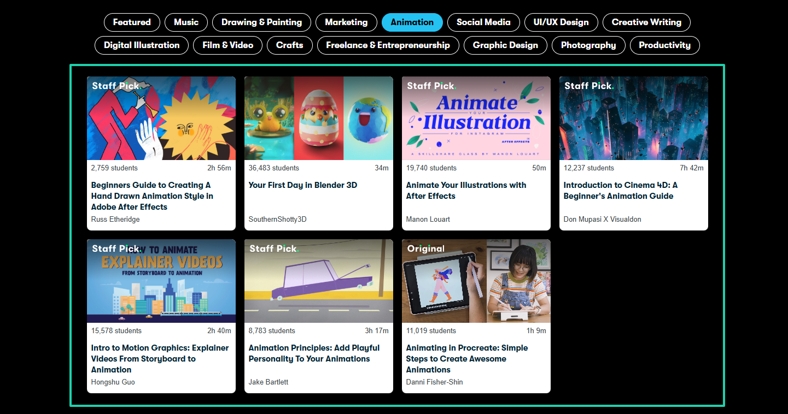The width and height of the screenshot is (788, 414).
Task: View teacher Don Mupasi X Visualdon
Action: [602, 219]
